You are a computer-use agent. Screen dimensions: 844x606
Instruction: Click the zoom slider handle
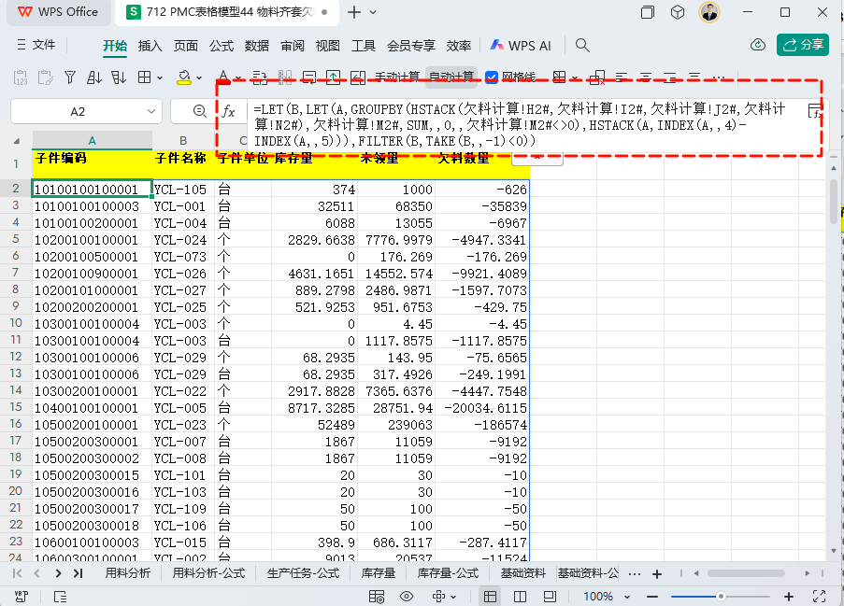pos(721,597)
